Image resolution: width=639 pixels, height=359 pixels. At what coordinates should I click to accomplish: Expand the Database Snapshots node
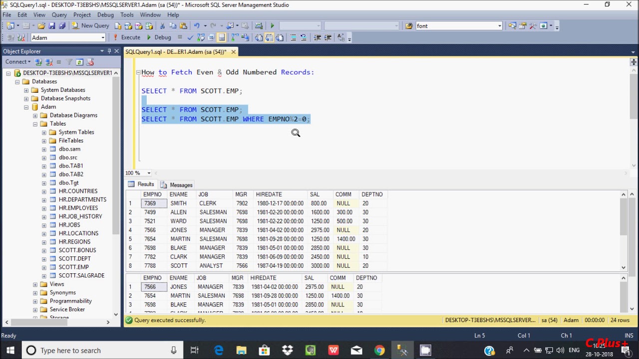tap(26, 99)
